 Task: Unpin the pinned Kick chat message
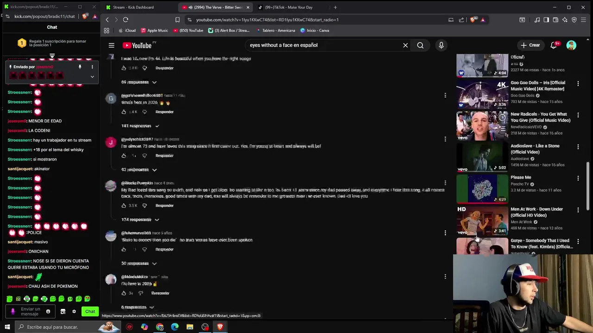(x=80, y=67)
